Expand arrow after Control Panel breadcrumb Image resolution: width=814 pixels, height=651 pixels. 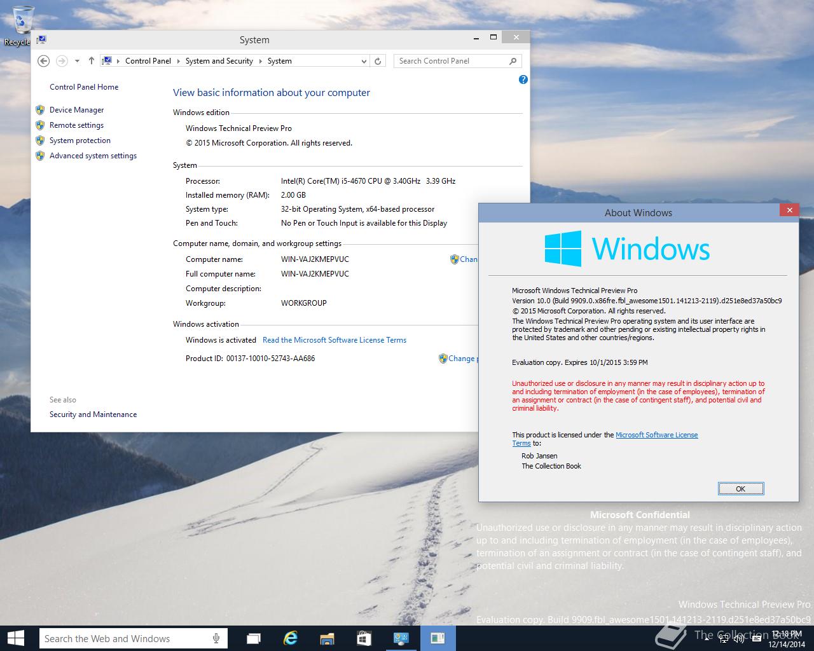pyautogui.click(x=179, y=61)
